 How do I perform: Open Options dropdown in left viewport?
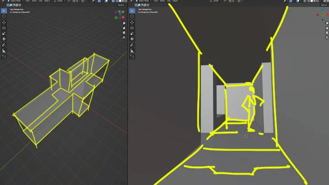122,5
